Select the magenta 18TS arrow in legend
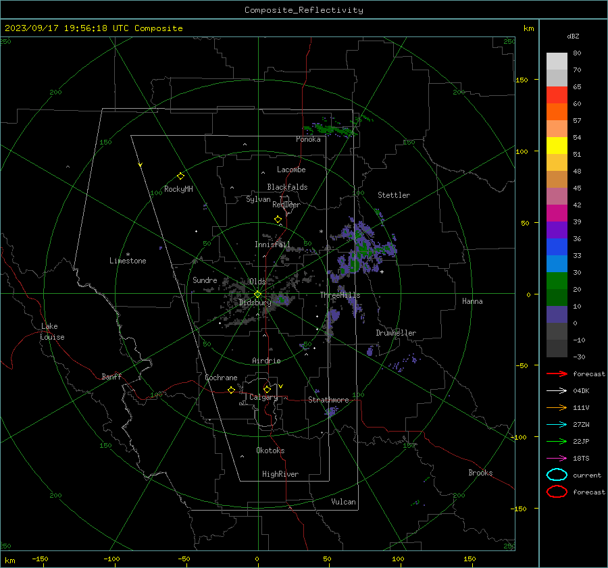The image size is (608, 568). point(557,459)
